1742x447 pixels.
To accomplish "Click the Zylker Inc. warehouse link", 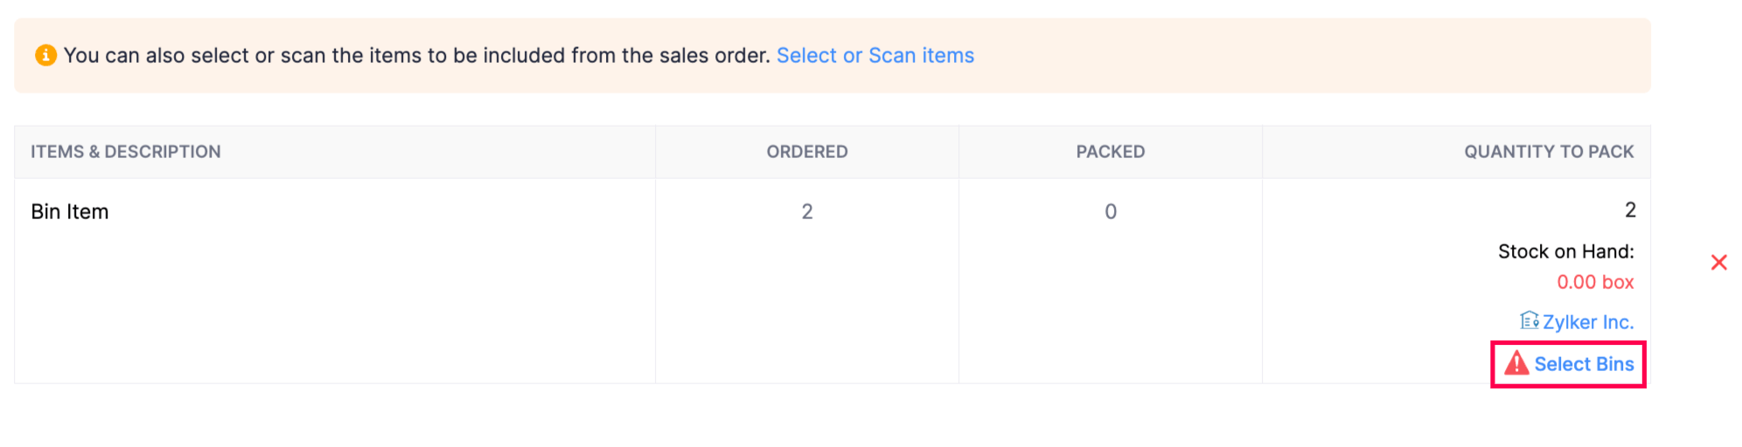I will (x=1587, y=322).
